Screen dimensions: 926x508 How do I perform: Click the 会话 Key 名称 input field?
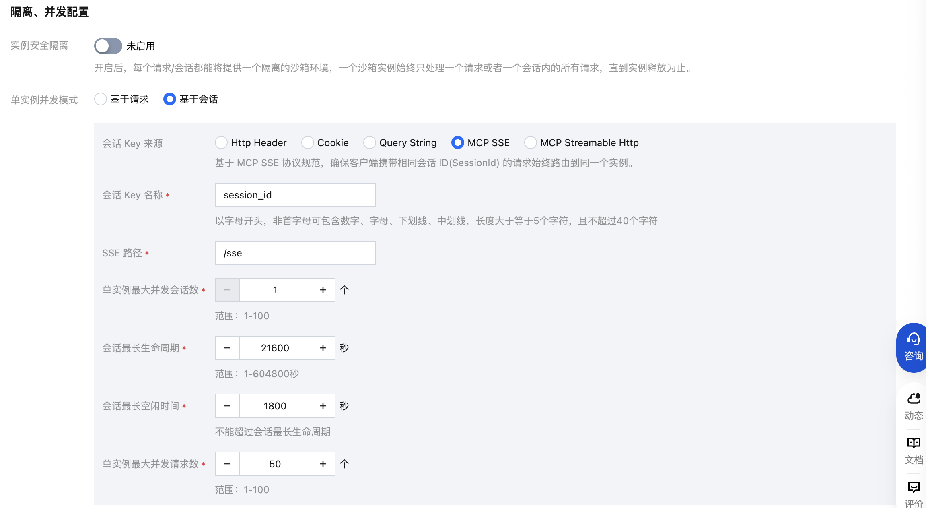pyautogui.click(x=295, y=195)
